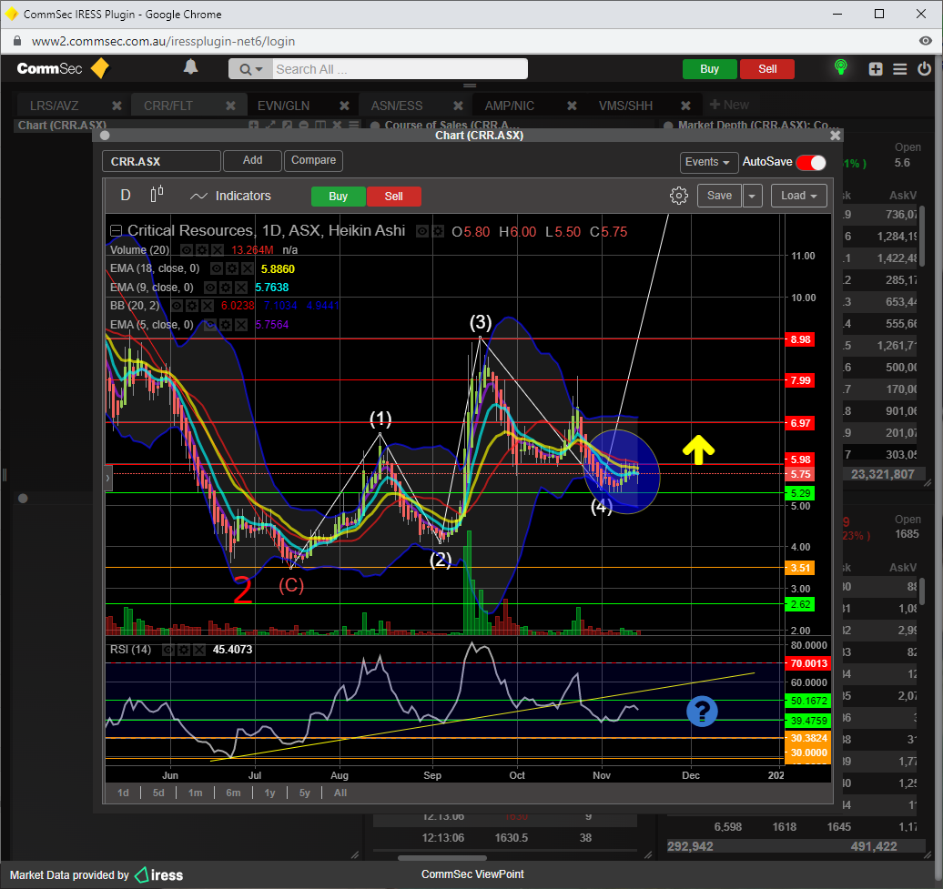Click the chart toolbar green Buy button

pyautogui.click(x=338, y=197)
